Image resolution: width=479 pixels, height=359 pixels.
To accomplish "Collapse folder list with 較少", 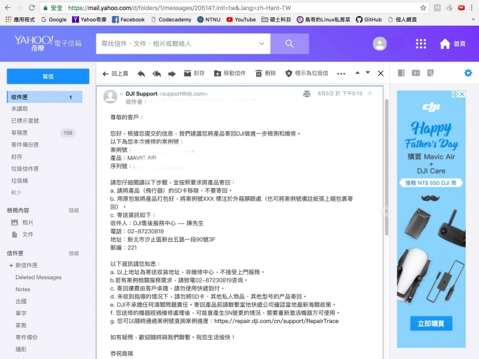I will 17,192.
